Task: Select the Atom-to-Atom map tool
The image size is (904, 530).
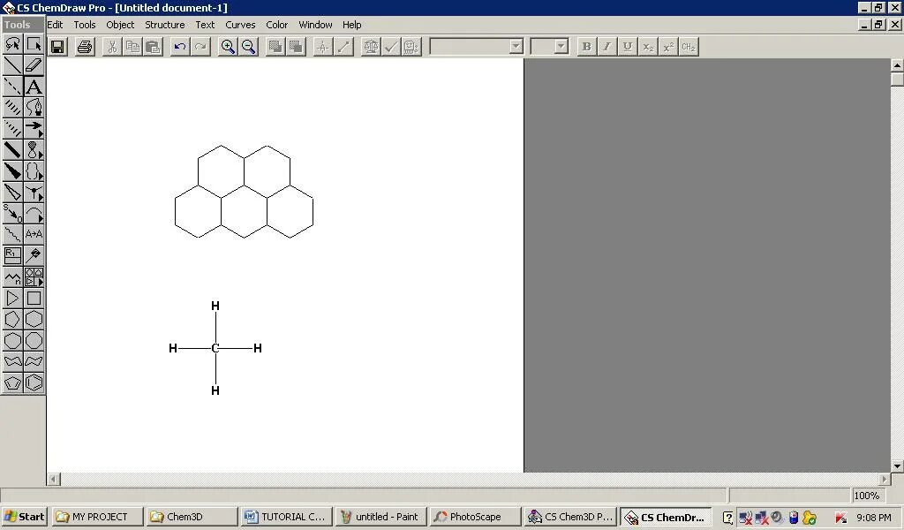Action: click(x=34, y=234)
